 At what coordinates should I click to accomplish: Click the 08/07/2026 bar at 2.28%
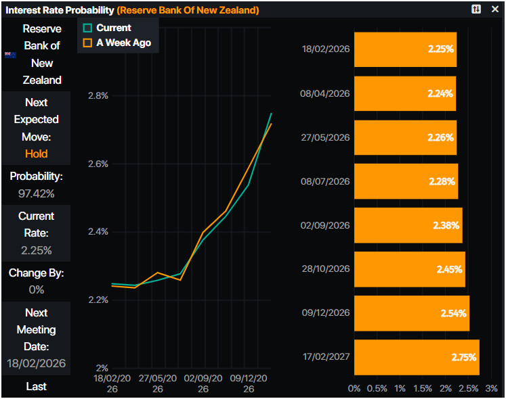tap(406, 181)
